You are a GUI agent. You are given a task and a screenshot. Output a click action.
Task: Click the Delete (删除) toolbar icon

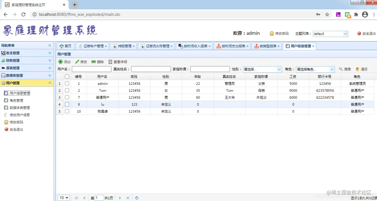(94, 62)
